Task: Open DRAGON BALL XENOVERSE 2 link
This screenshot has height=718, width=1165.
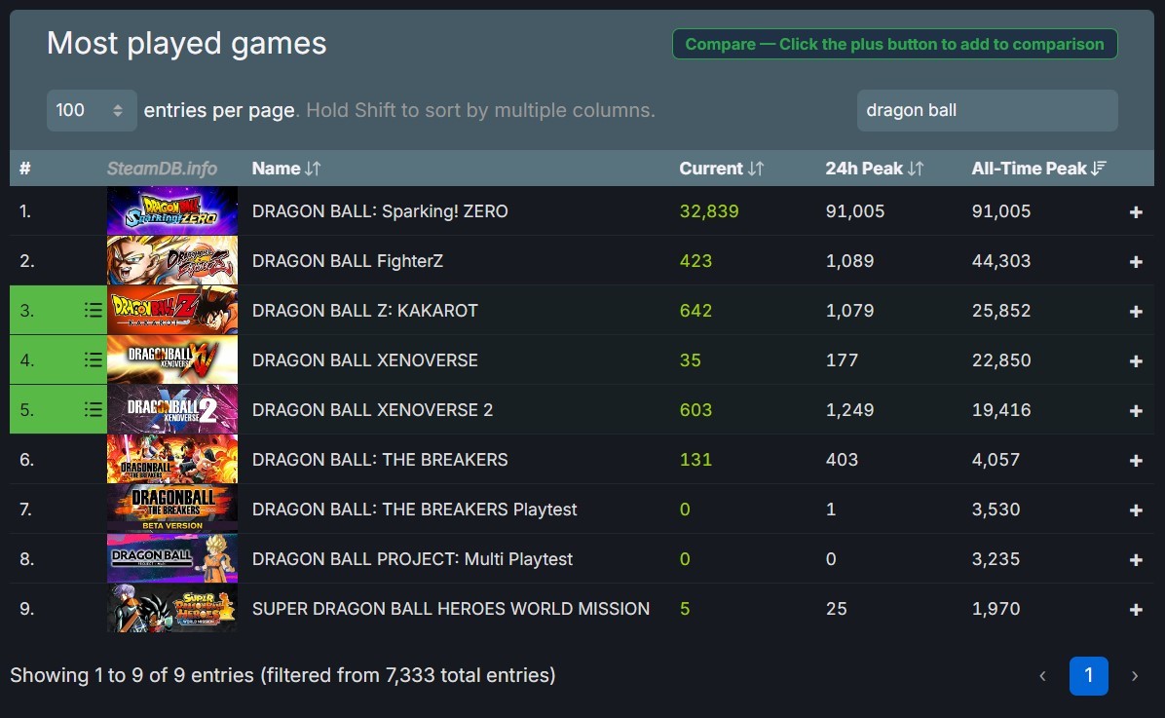Action: click(x=372, y=410)
